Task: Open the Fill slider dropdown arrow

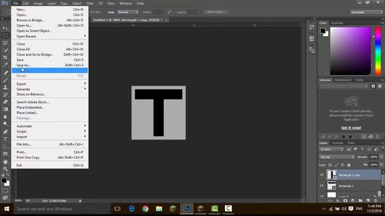Action: (x=381, y=165)
